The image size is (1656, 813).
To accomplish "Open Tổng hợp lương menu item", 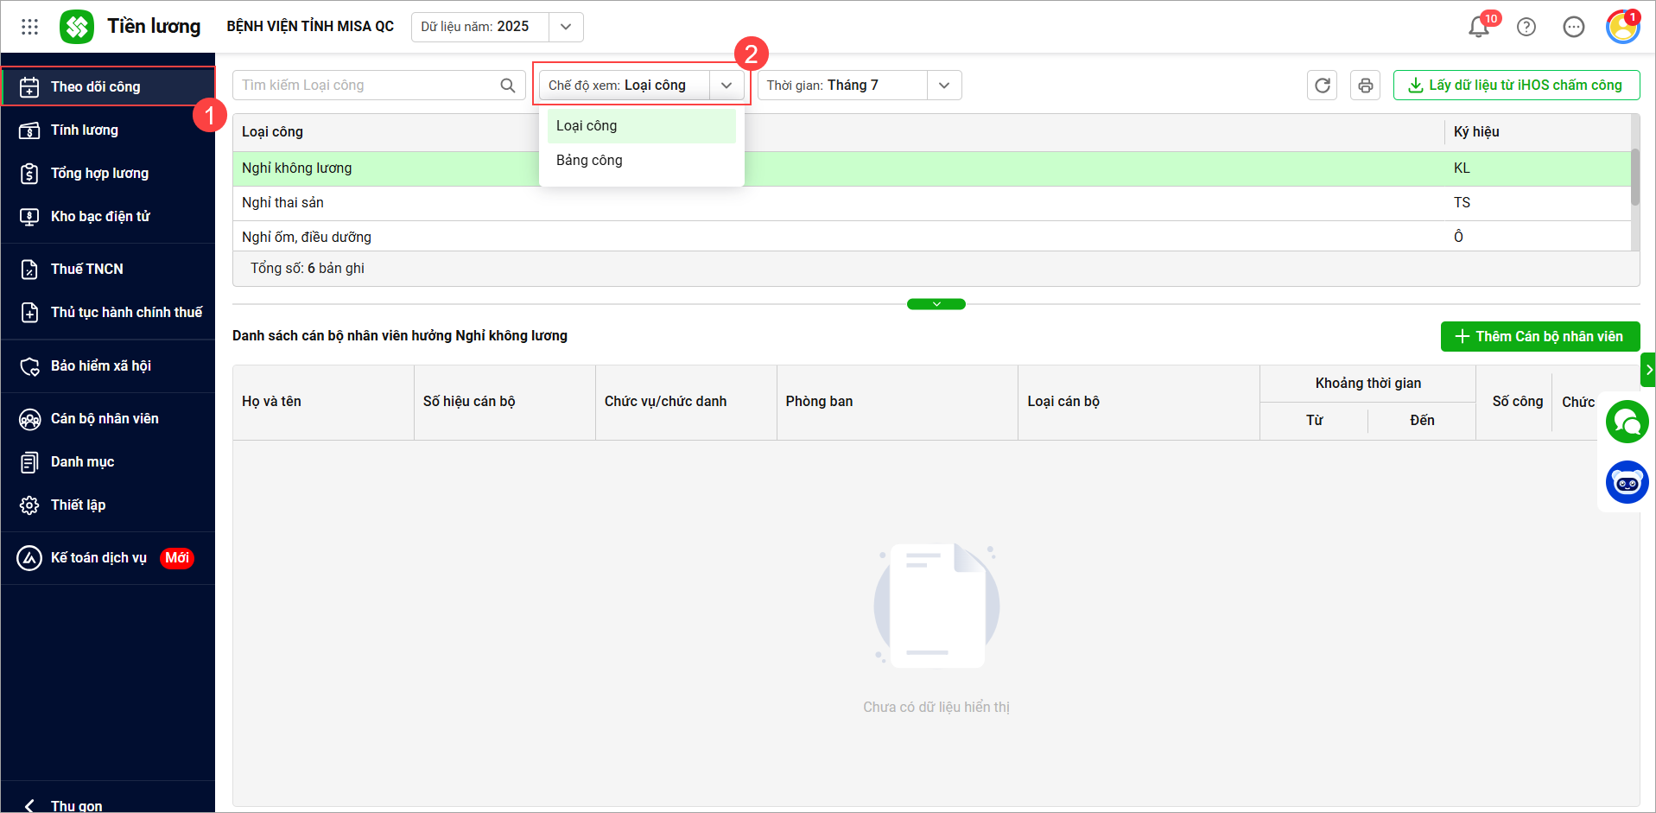I will coord(108,173).
